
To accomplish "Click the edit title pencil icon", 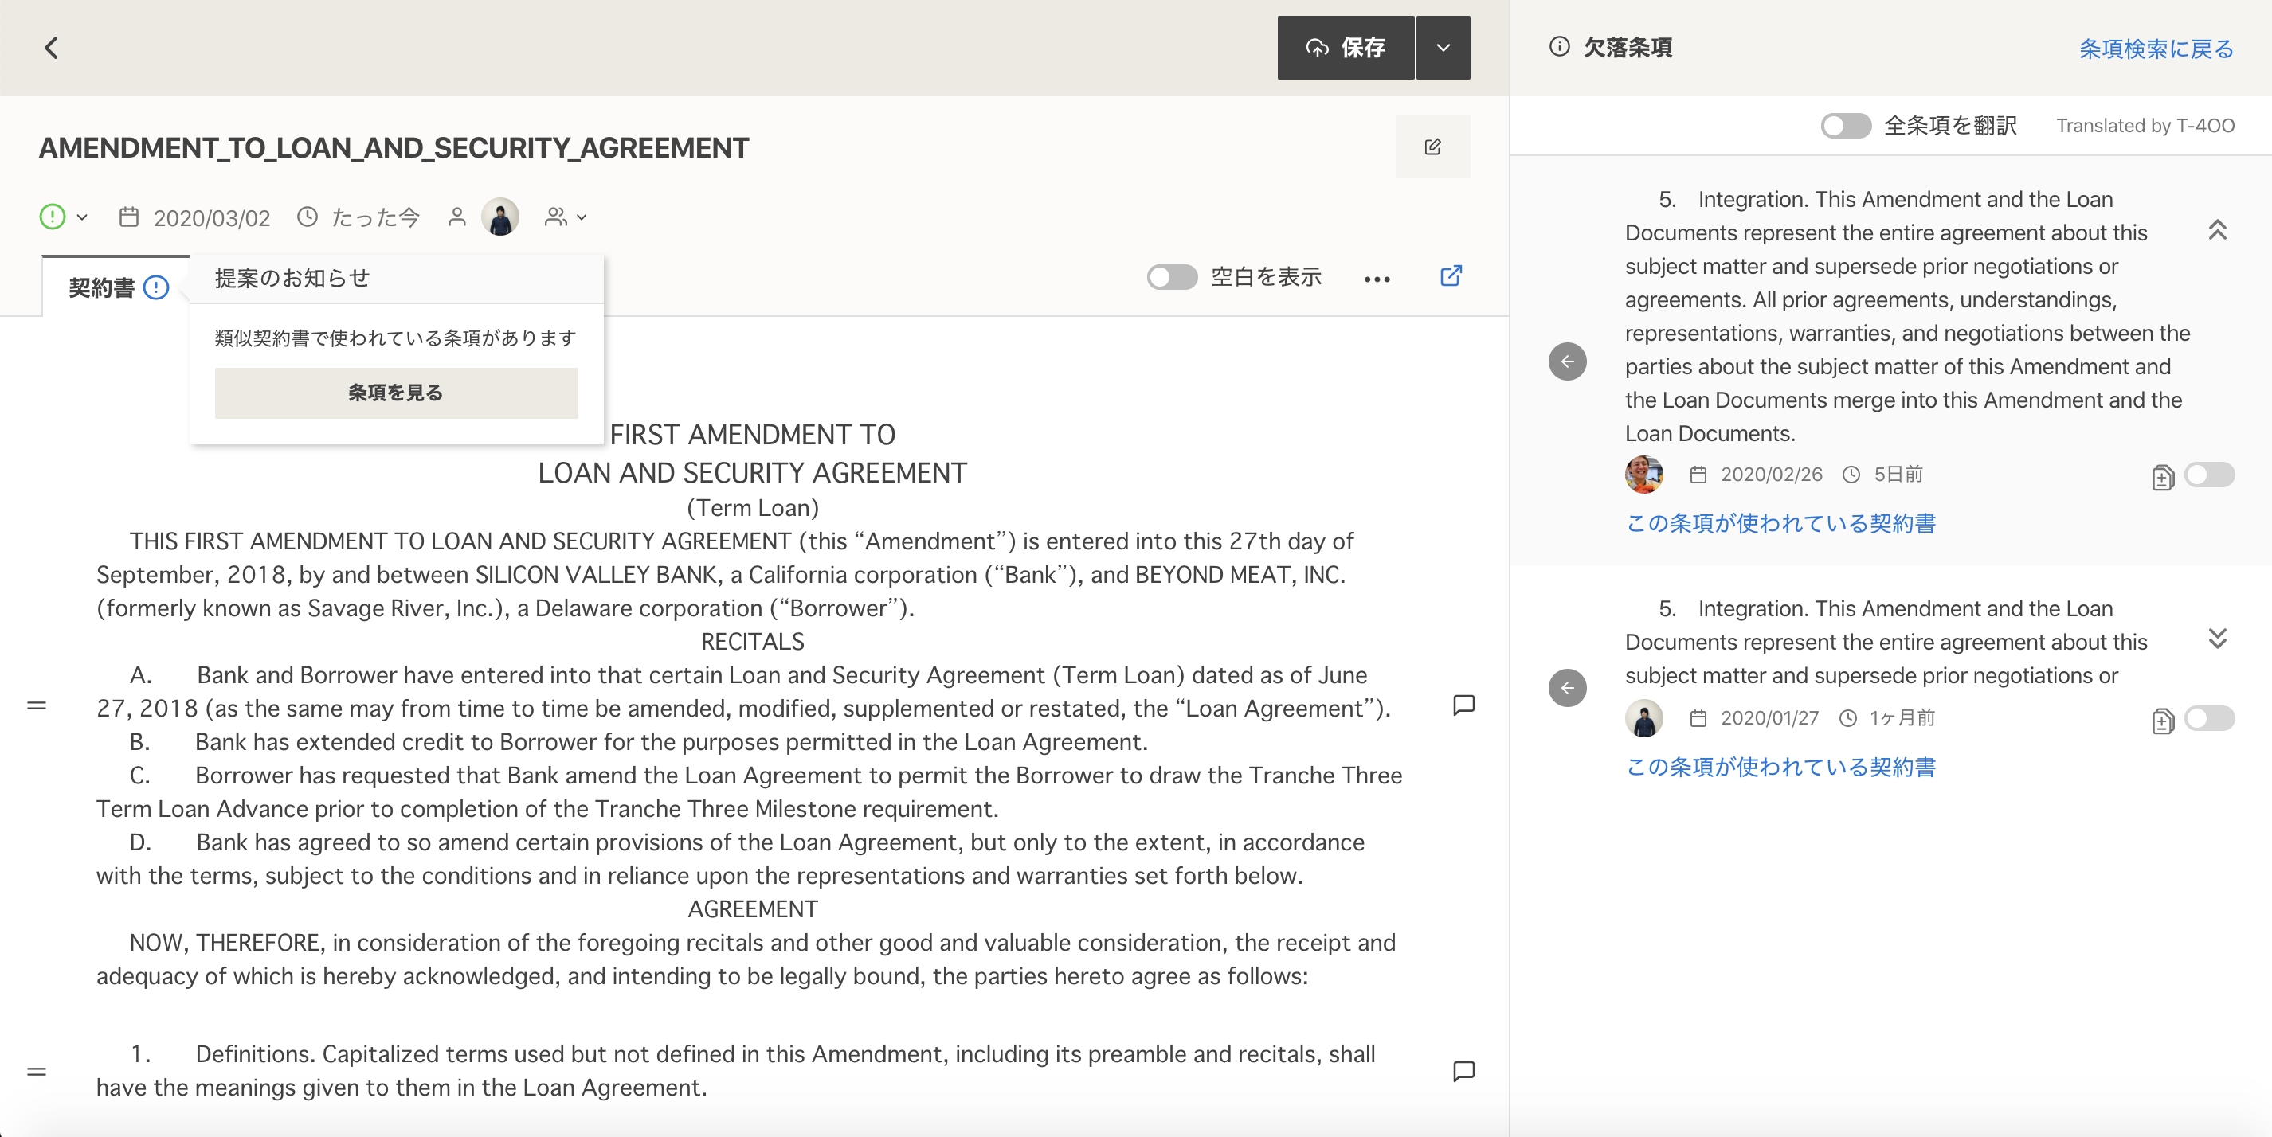I will coord(1432,147).
